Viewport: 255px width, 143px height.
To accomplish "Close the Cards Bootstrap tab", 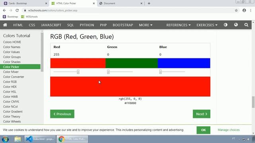I will click(x=46, y=4).
